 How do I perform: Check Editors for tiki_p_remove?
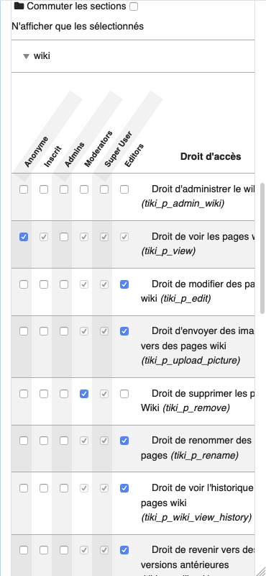pos(124,394)
